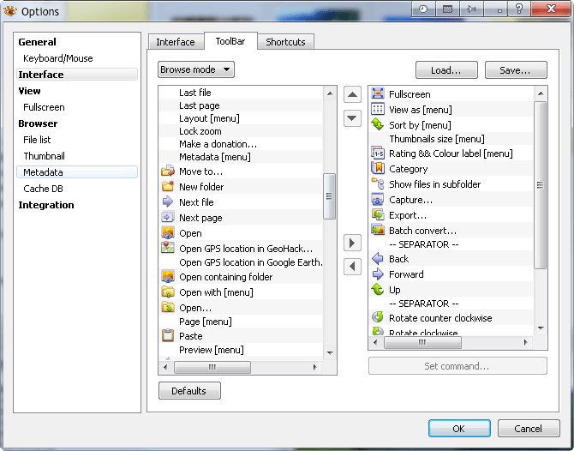This screenshot has height=451, width=574.
Task: Click the Load… button
Action: click(446, 70)
